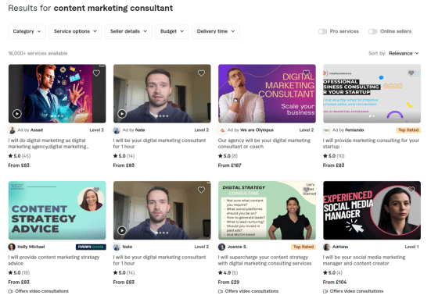
Task: Click the 'From £29' price
Action: tap(228, 282)
